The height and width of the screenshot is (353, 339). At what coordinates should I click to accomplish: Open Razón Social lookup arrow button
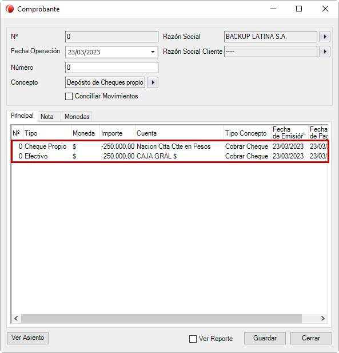[325, 37]
